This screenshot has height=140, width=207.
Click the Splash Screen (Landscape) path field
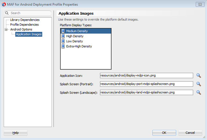pos(146,93)
